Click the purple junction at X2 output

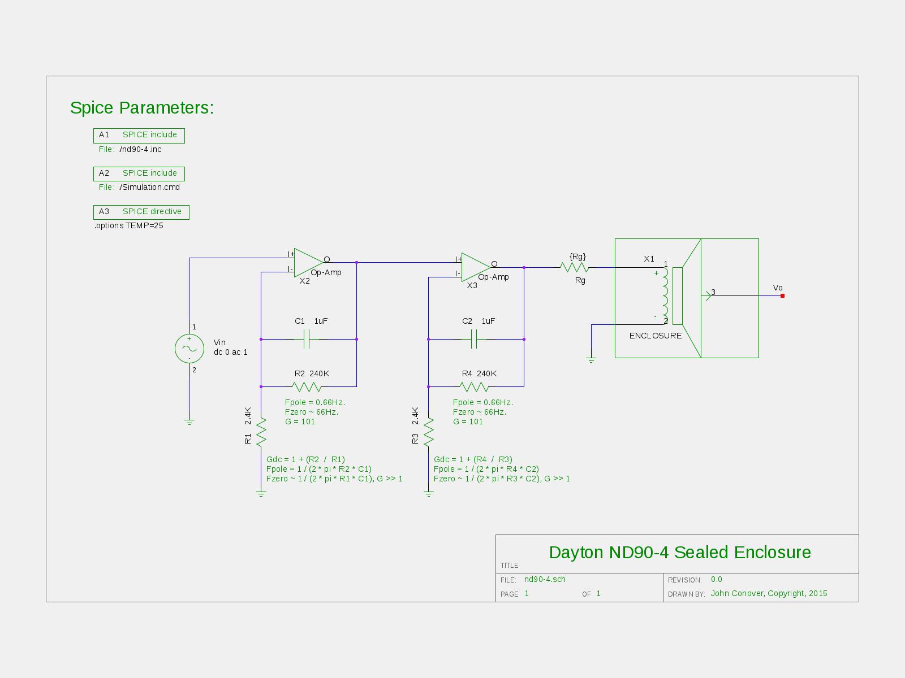click(356, 262)
